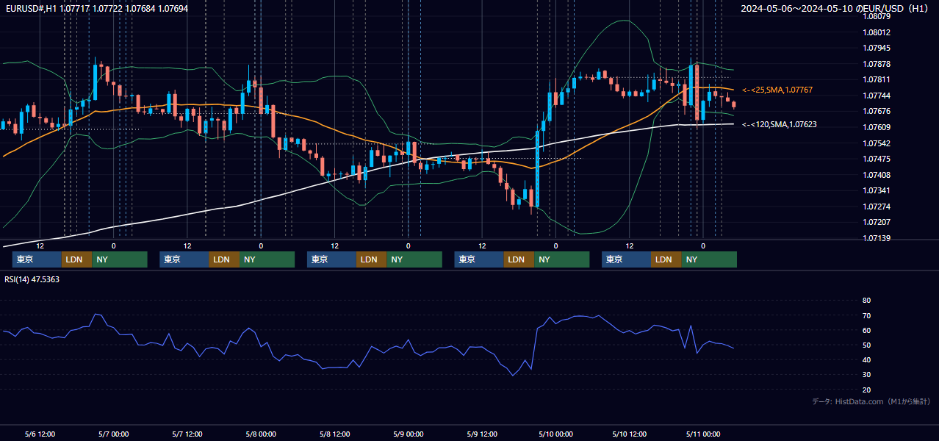Click RSI scale level 30
The image size is (939, 441).
pyautogui.click(x=866, y=374)
